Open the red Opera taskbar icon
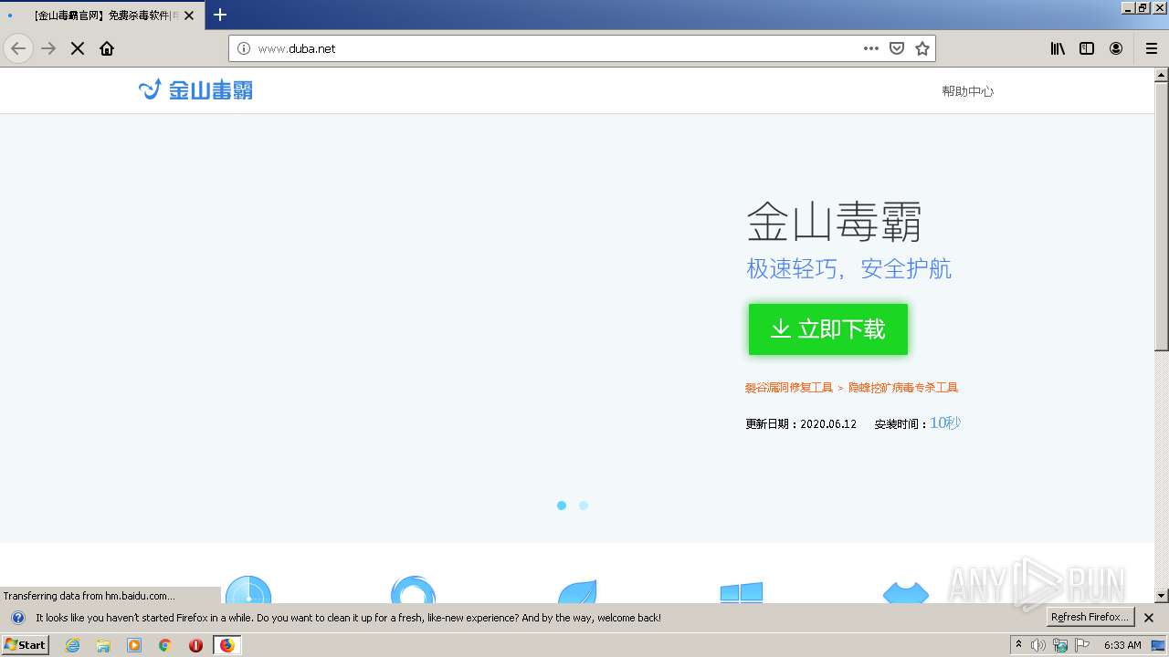This screenshot has width=1169, height=657. tap(195, 645)
